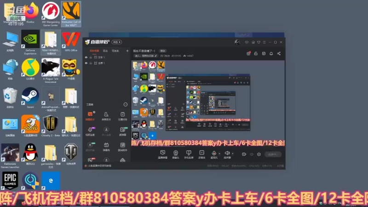The height and width of the screenshot is (207, 368).
Task: Select GeForce Experience desktop icon
Action: click(x=30, y=42)
